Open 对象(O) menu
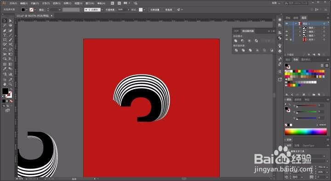Screen dimensions: 331x181 tap(35, 3)
